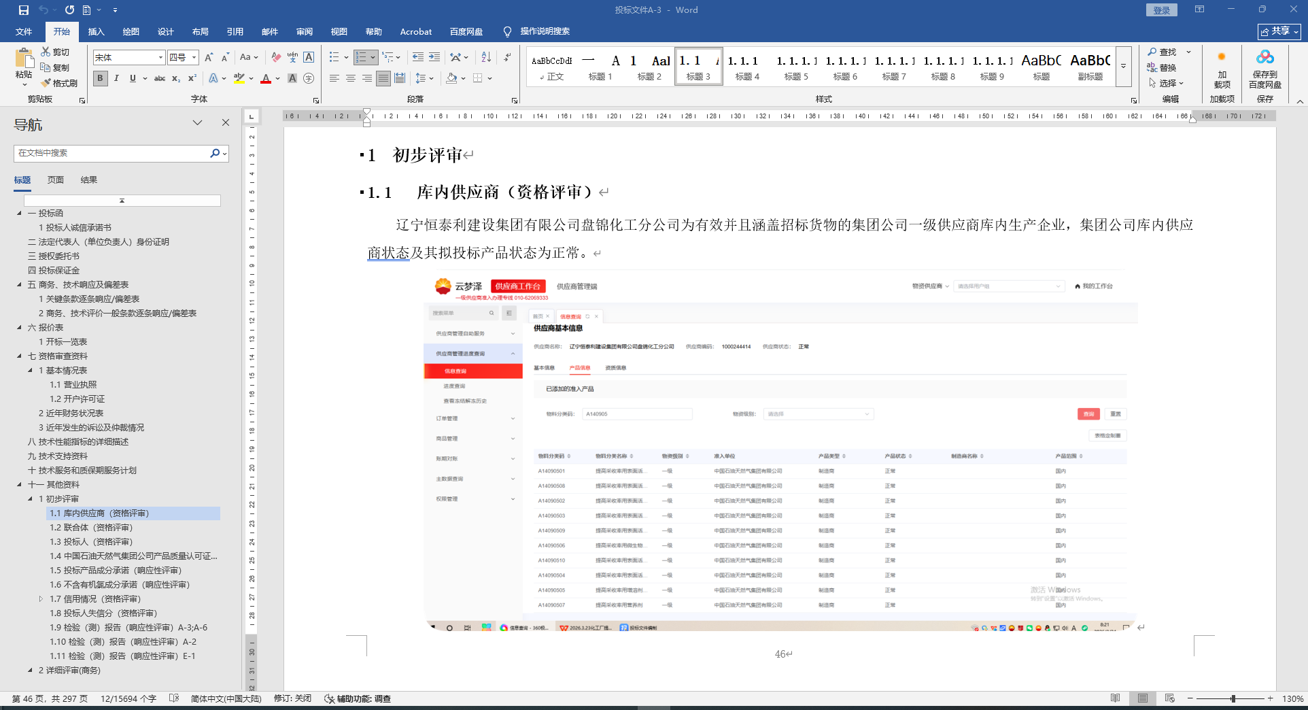Click the borders icon in the paragraph group
The height and width of the screenshot is (710, 1308).
tap(478, 78)
